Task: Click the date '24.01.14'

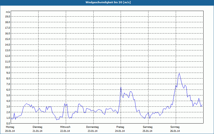Action: 120,131
